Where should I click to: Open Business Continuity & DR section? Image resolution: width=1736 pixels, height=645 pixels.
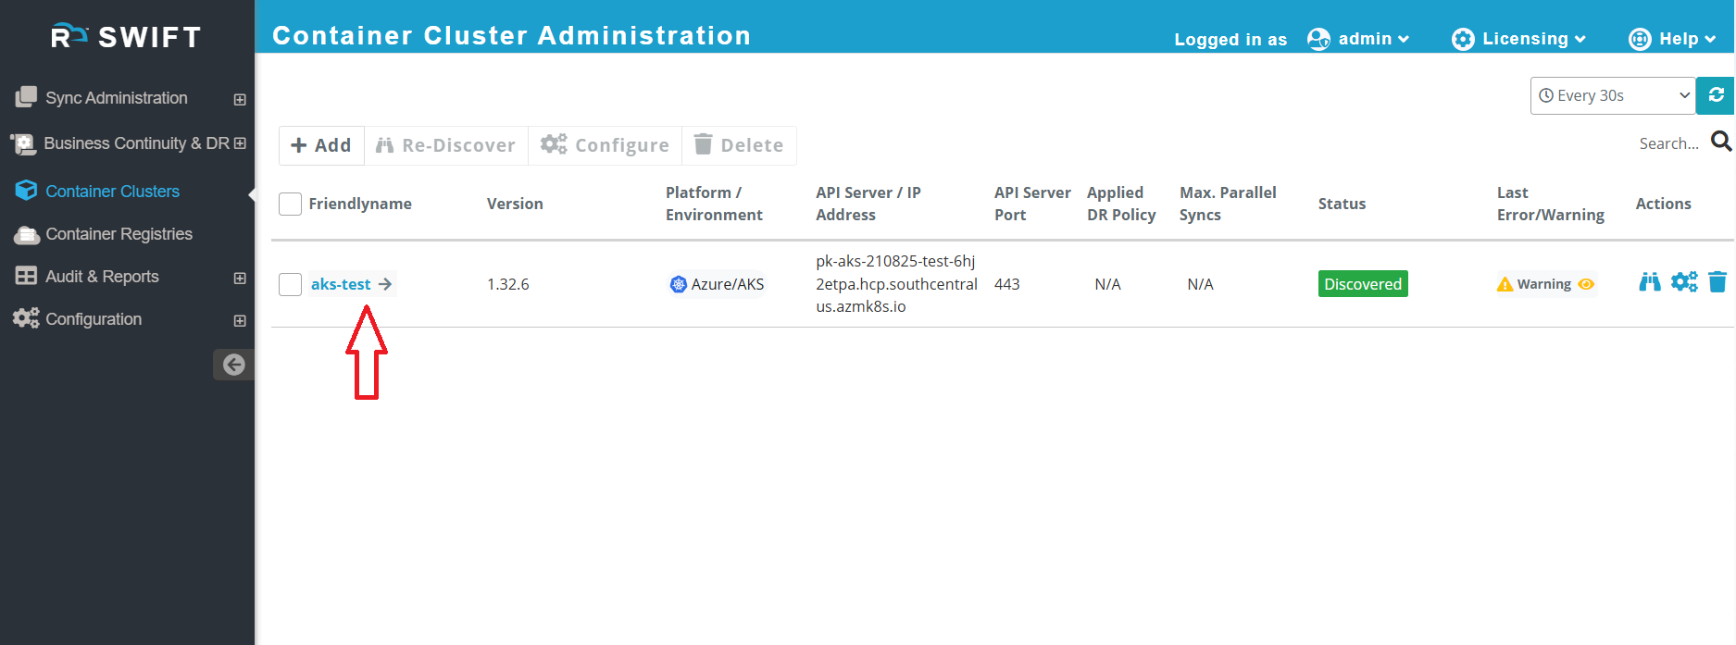point(136,143)
